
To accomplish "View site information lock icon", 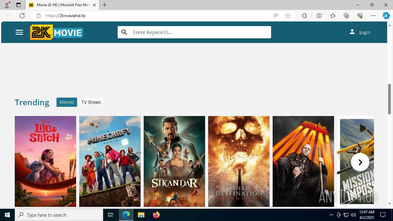I will point(38,16).
